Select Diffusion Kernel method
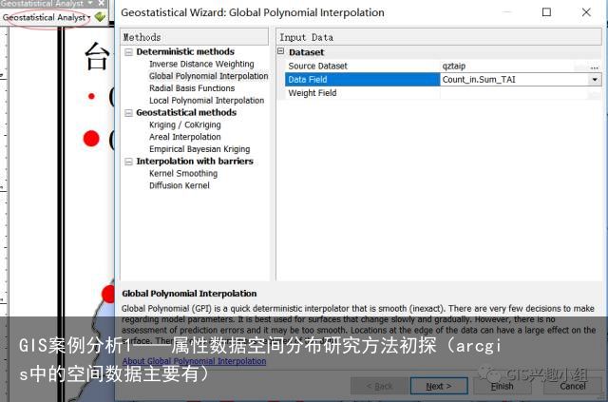Image resolution: width=608 pixels, height=402 pixels. (x=180, y=186)
